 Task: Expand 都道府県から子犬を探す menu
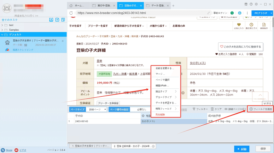pyautogui.click(x=129, y=26)
